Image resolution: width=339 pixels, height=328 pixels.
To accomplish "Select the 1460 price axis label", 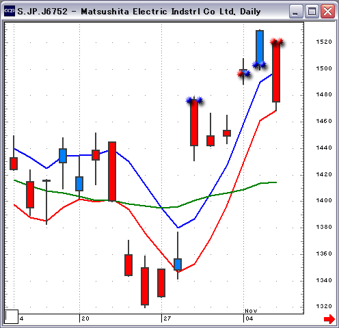I will coord(324,121).
